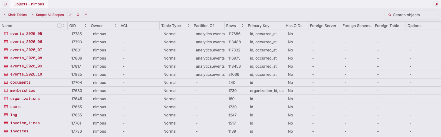This screenshot has height=137, width=441.
Task: Sort by Name column arrows
Action: (64, 25)
